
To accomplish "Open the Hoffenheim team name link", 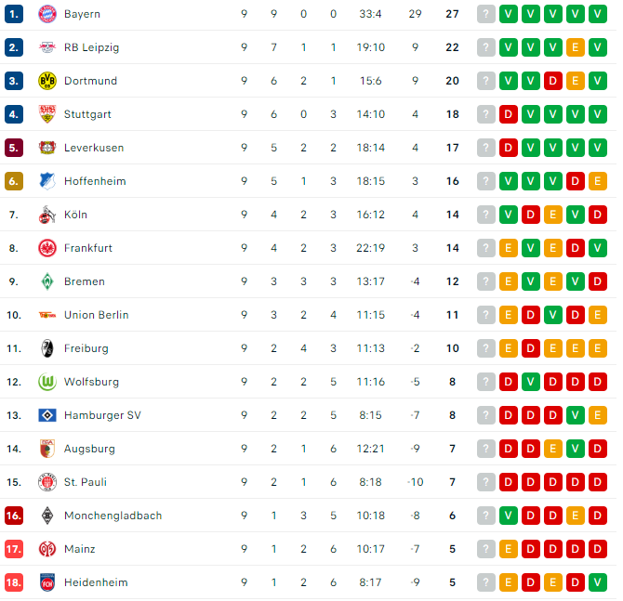I will 95,181.
